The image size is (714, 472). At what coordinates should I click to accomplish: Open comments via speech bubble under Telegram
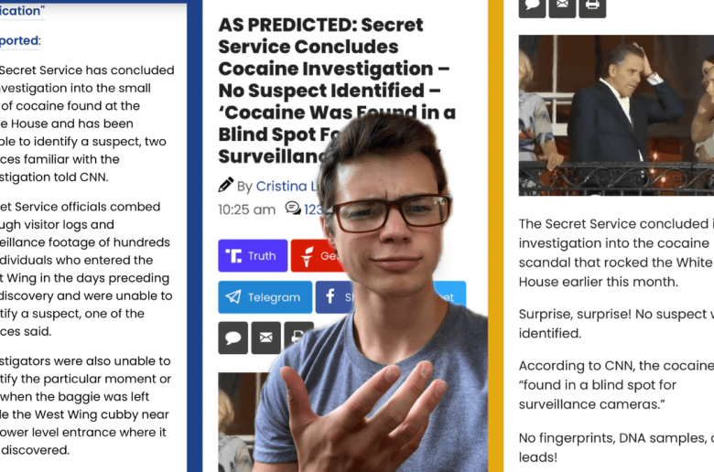[233, 338]
